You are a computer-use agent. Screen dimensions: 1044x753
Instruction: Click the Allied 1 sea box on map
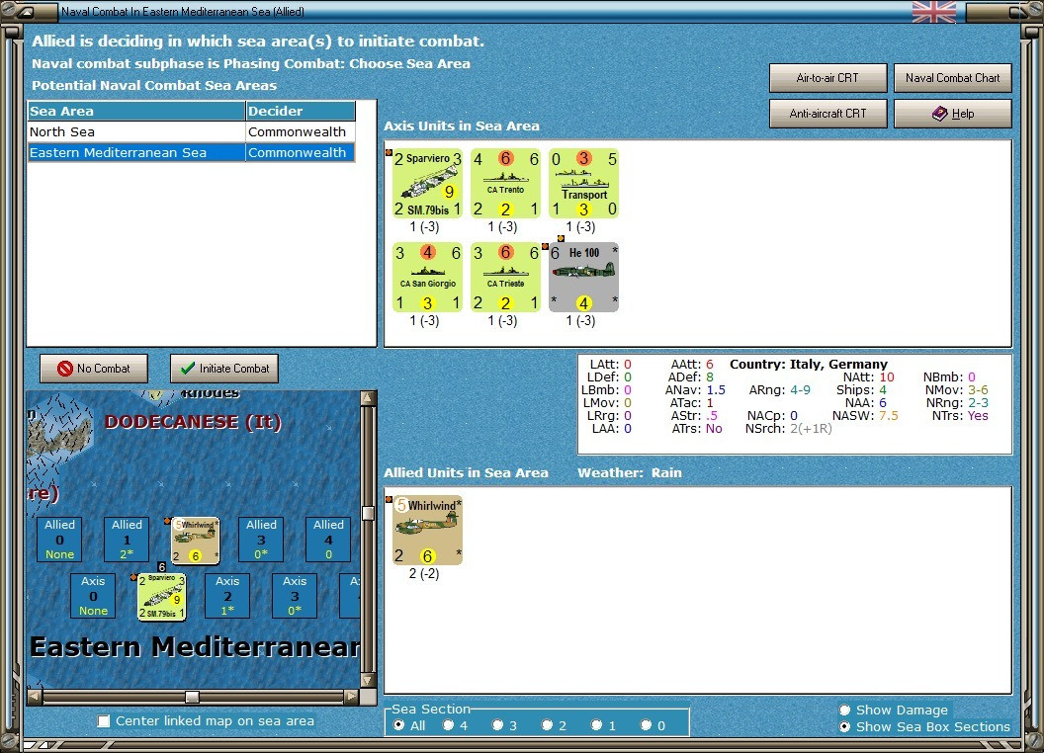(127, 540)
